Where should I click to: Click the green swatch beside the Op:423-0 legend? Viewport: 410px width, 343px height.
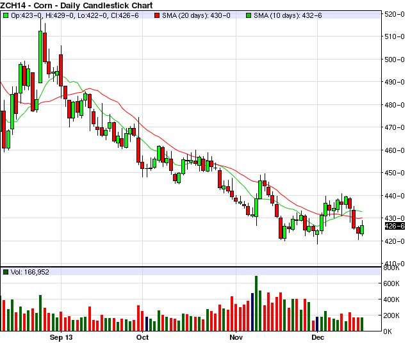(6, 15)
